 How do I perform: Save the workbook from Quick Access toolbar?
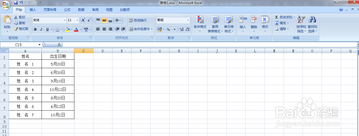pos(16,3)
